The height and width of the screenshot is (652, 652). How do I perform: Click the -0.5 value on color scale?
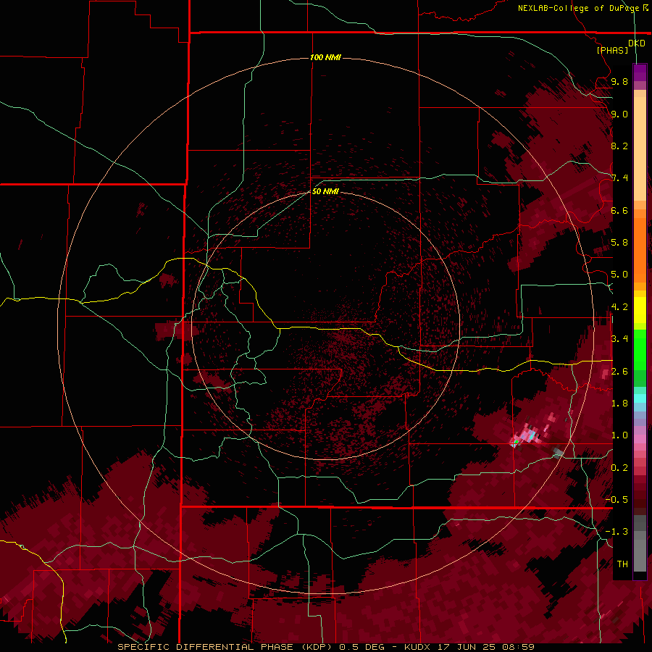point(617,499)
